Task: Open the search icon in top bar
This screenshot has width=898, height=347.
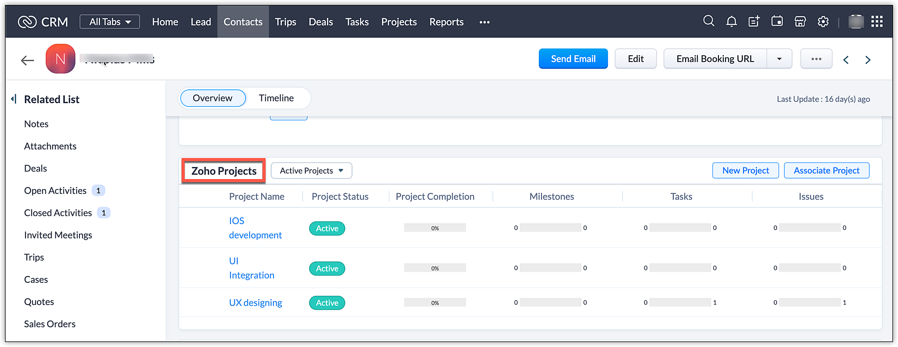Action: point(709,21)
